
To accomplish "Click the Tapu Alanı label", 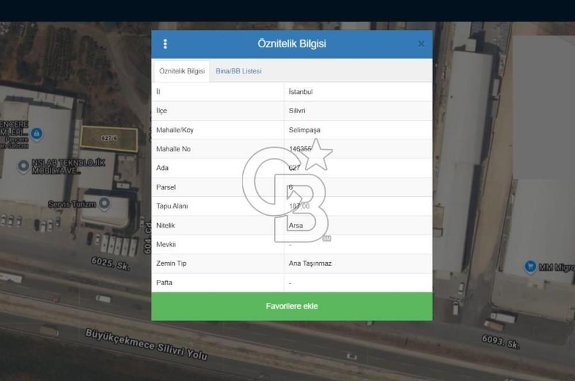I will (172, 206).
